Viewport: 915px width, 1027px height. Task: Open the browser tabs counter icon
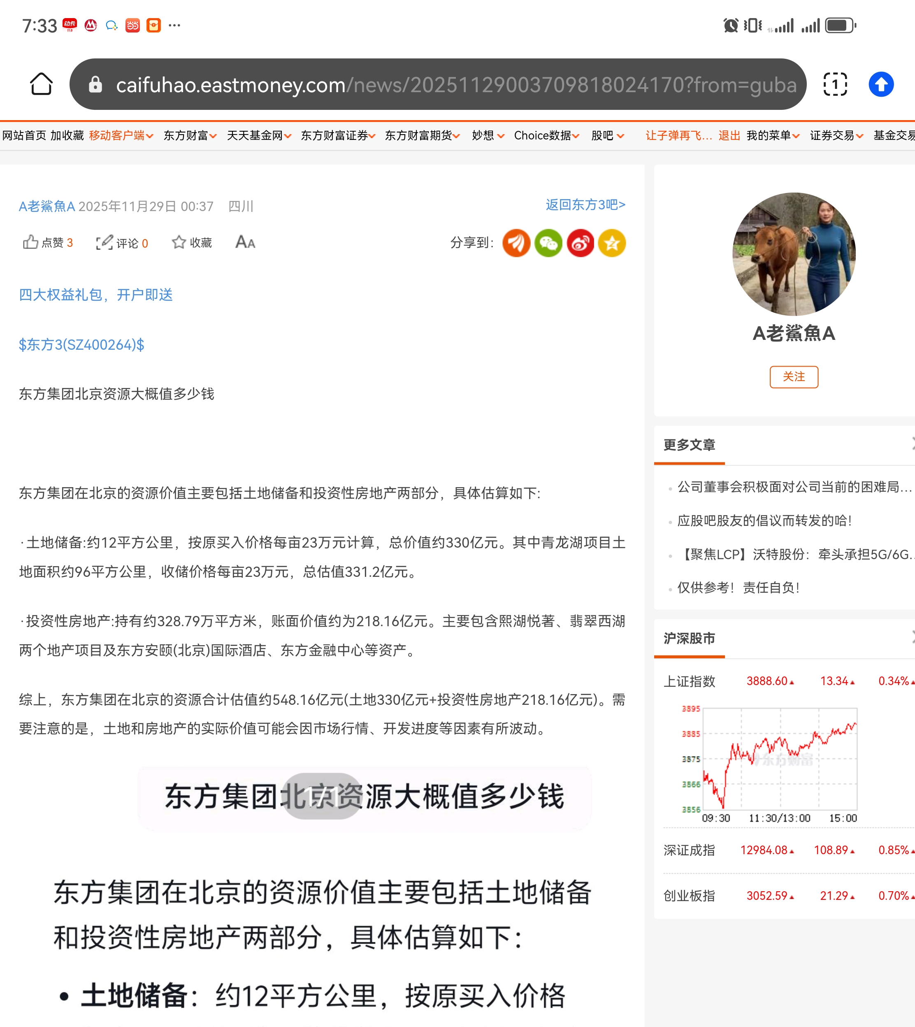[x=835, y=84]
